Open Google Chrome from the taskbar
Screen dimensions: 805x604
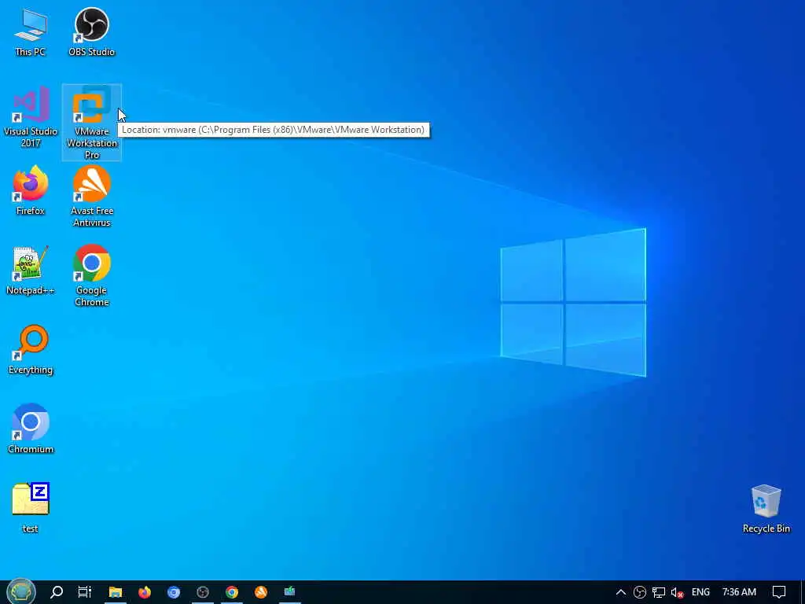(232, 592)
